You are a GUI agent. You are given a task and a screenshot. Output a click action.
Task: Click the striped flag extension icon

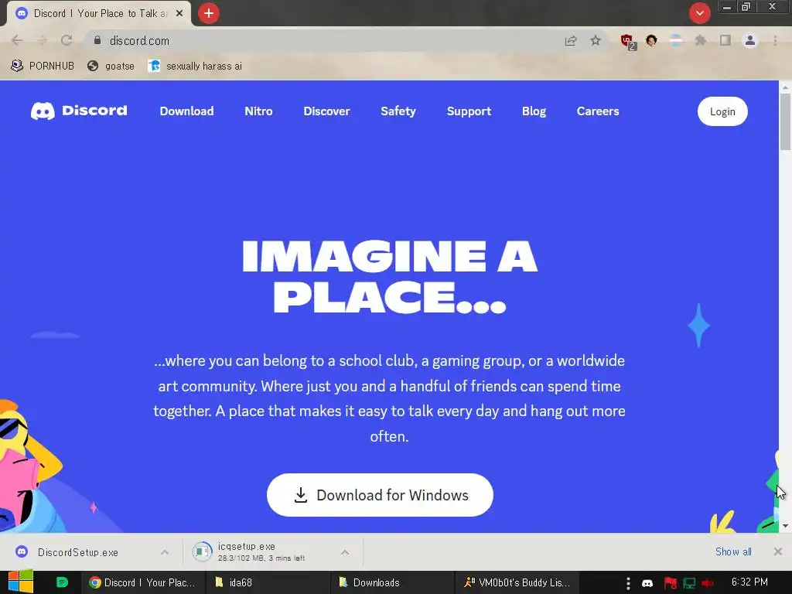(676, 40)
